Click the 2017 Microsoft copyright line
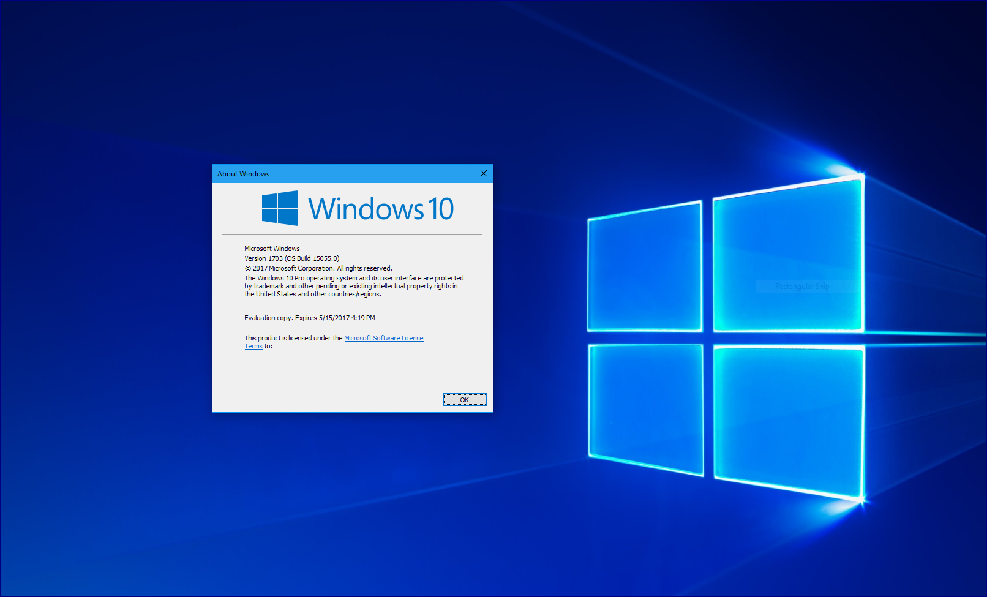The image size is (987, 597). (x=318, y=268)
